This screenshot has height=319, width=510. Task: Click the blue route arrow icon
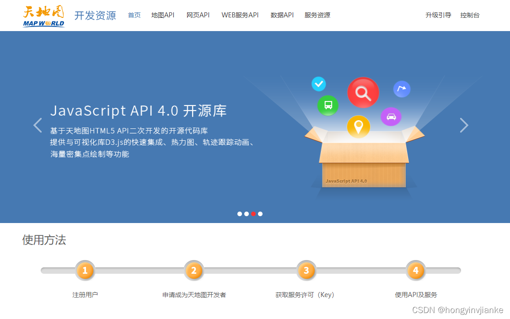(402, 89)
